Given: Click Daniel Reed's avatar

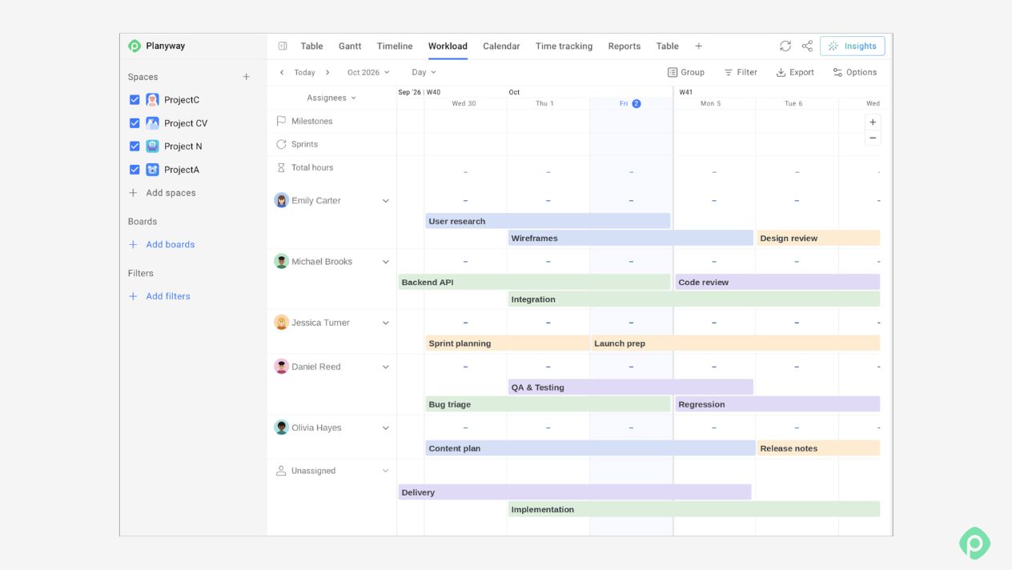Looking at the screenshot, I should 281,367.
